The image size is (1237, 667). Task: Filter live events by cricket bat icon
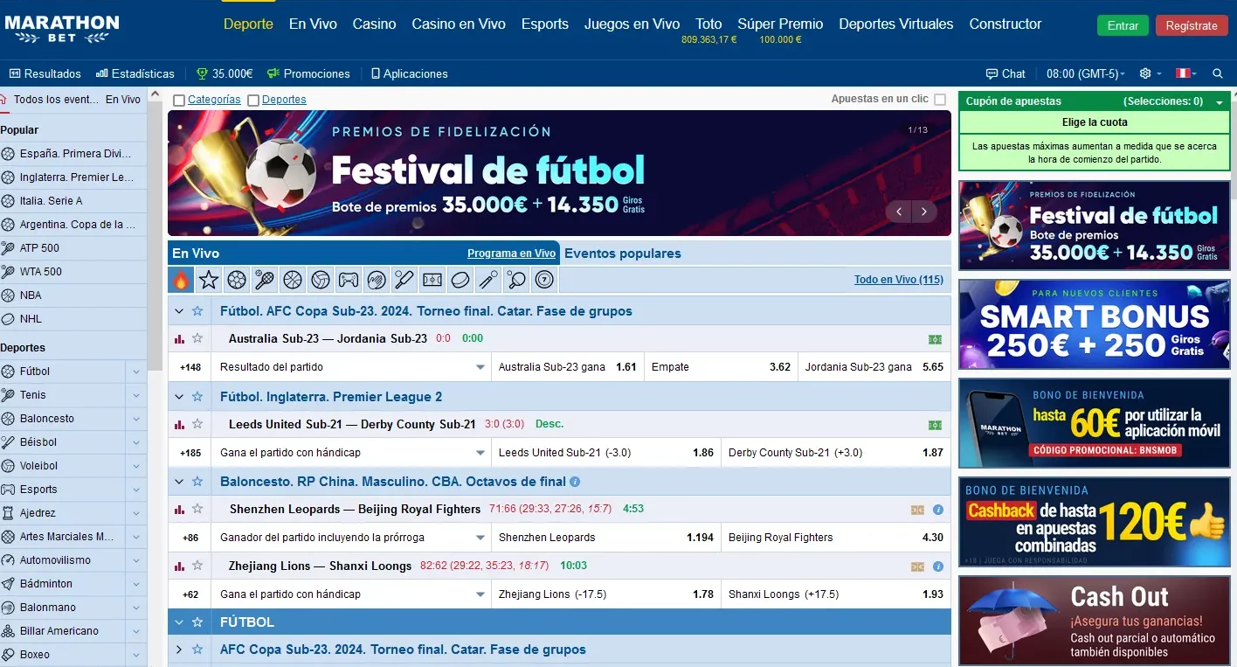coord(404,280)
